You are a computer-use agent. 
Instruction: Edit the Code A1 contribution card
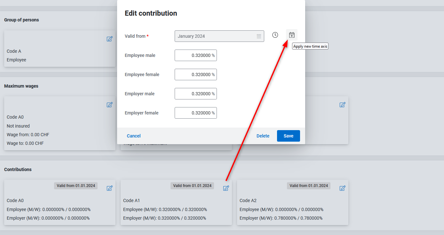[226, 188]
